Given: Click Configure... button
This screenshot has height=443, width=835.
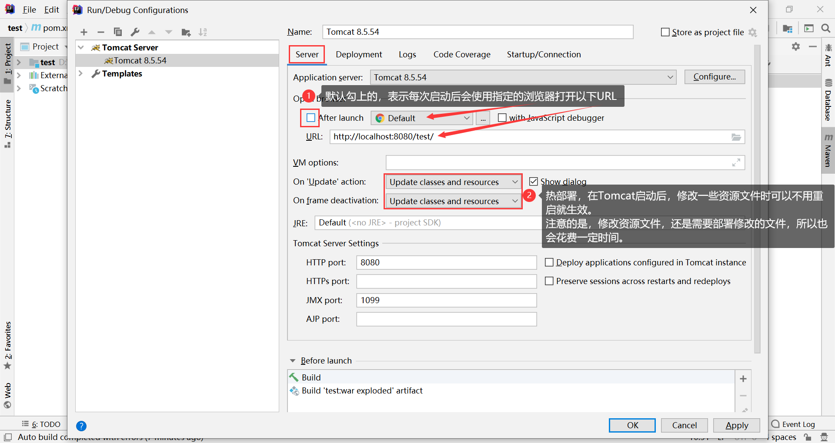Looking at the screenshot, I should (715, 77).
